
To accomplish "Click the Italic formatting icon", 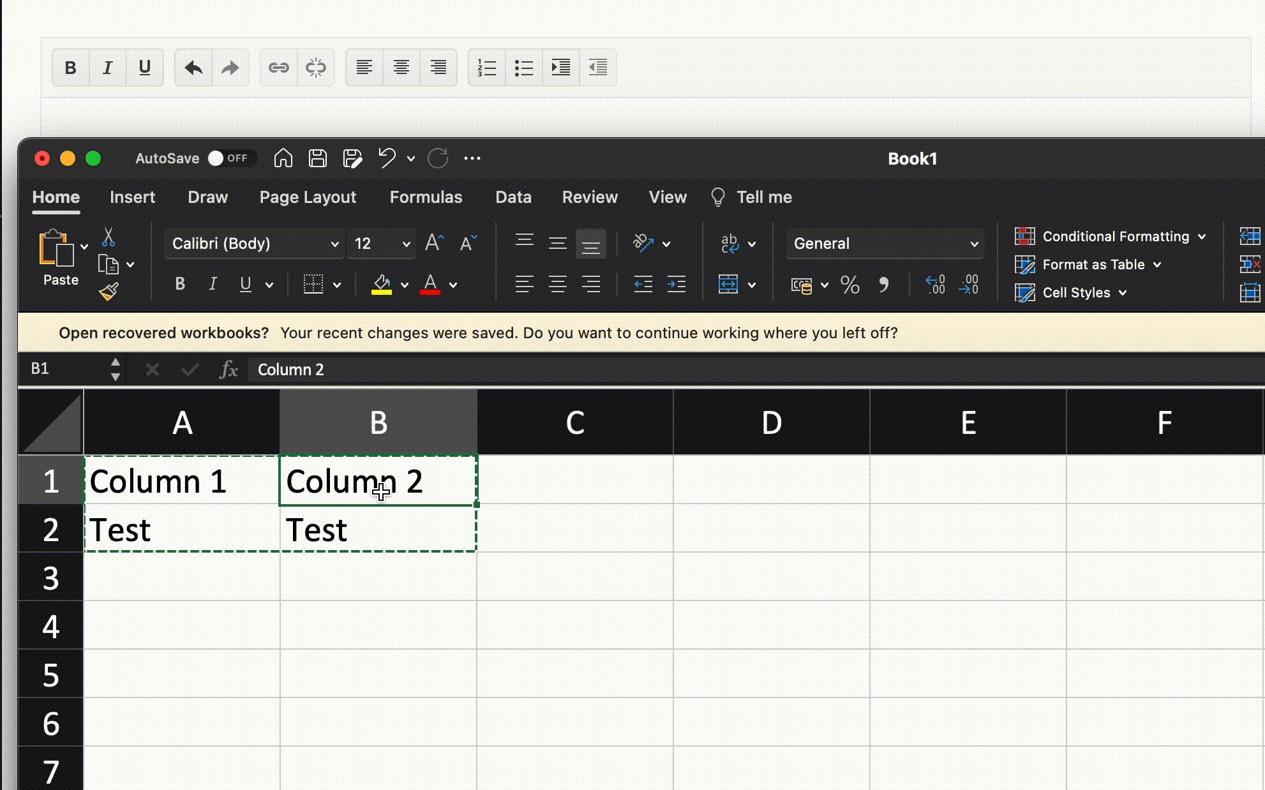I will click(x=213, y=285).
